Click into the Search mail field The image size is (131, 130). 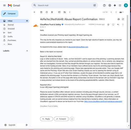(x=65, y=5)
